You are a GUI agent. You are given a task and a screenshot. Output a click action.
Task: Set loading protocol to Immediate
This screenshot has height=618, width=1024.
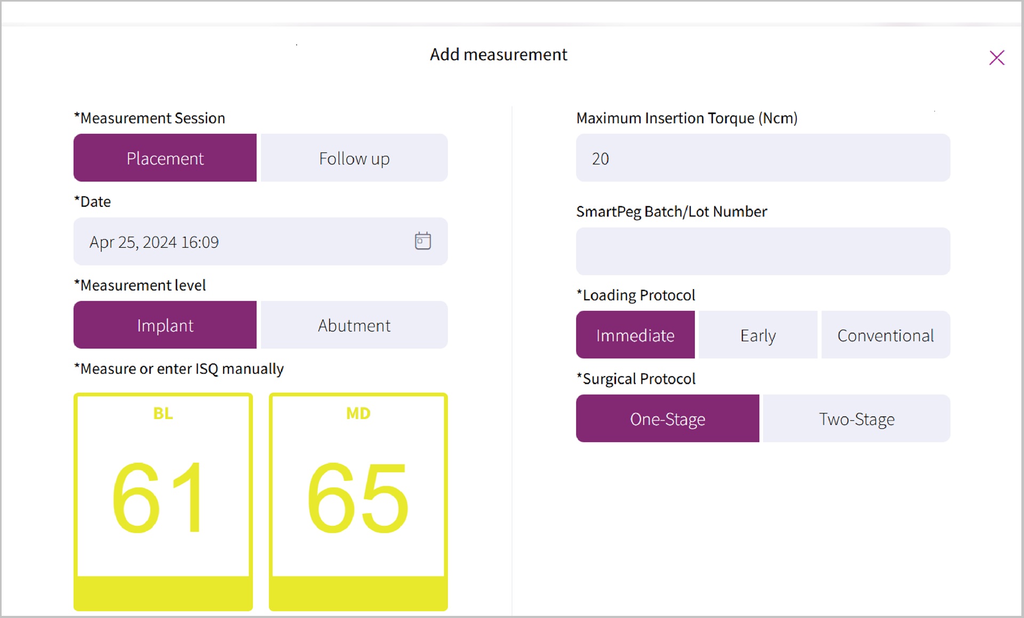click(x=635, y=335)
